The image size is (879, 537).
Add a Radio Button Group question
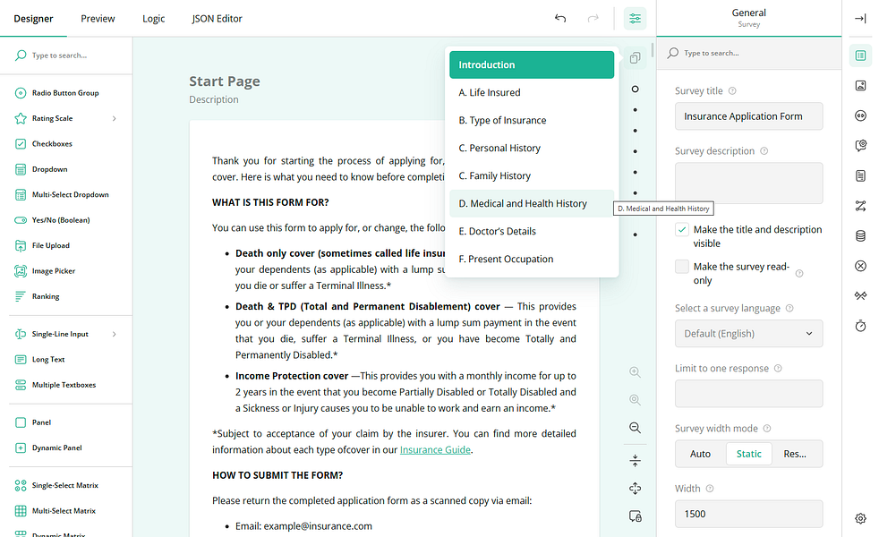67,93
